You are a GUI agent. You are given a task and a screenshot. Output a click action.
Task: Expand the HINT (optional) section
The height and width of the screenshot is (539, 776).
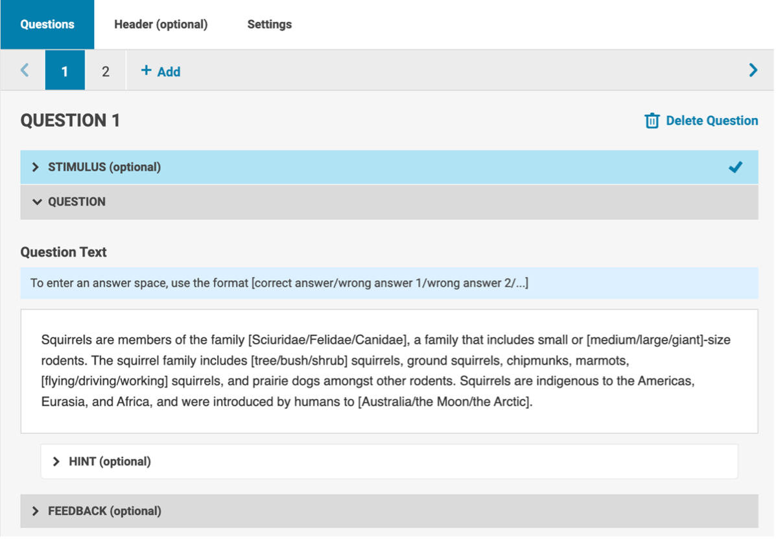(389, 461)
